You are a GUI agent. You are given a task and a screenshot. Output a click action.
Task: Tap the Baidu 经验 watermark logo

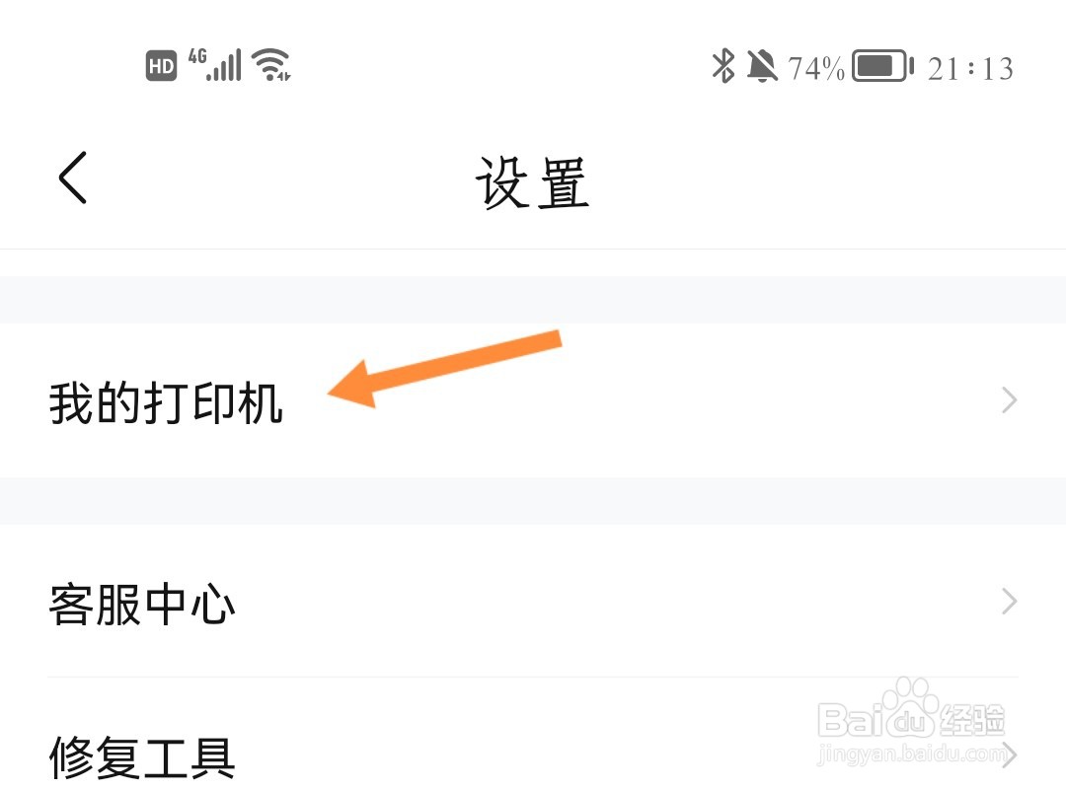click(911, 710)
